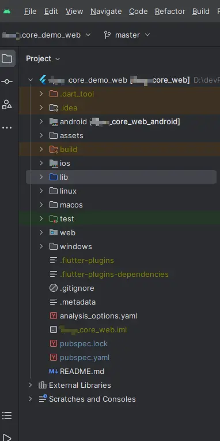Viewport: 220px width, 441px height.
Task: Click the android module folder icon
Action: coord(53,121)
